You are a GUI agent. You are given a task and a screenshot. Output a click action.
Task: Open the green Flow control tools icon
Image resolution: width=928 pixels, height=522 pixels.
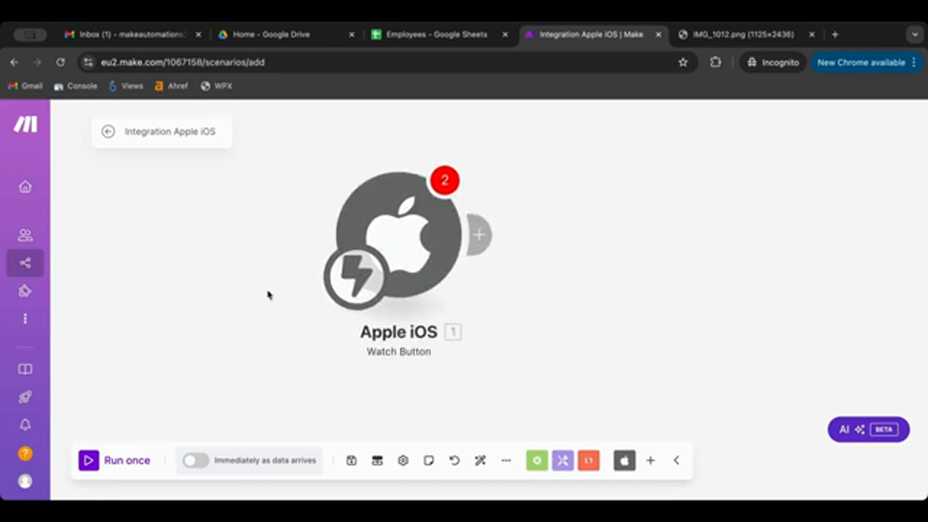coord(537,460)
